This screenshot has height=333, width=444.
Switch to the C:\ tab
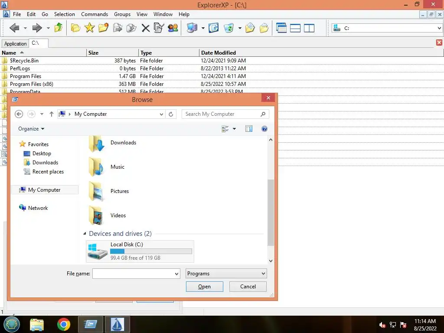(x=38, y=43)
